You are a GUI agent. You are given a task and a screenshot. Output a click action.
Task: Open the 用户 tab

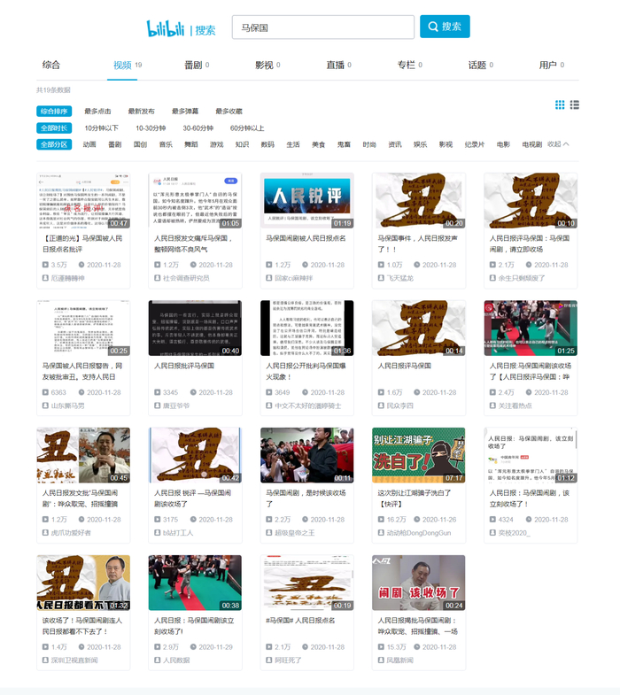click(551, 66)
